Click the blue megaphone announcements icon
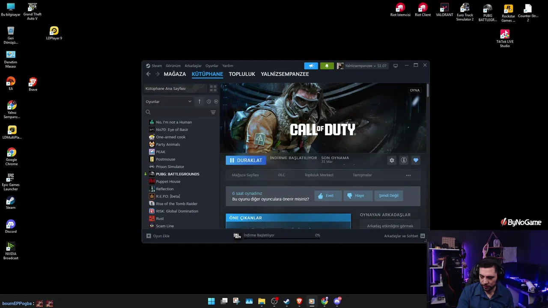Screen dimensions: 548x308 [x=311, y=66]
